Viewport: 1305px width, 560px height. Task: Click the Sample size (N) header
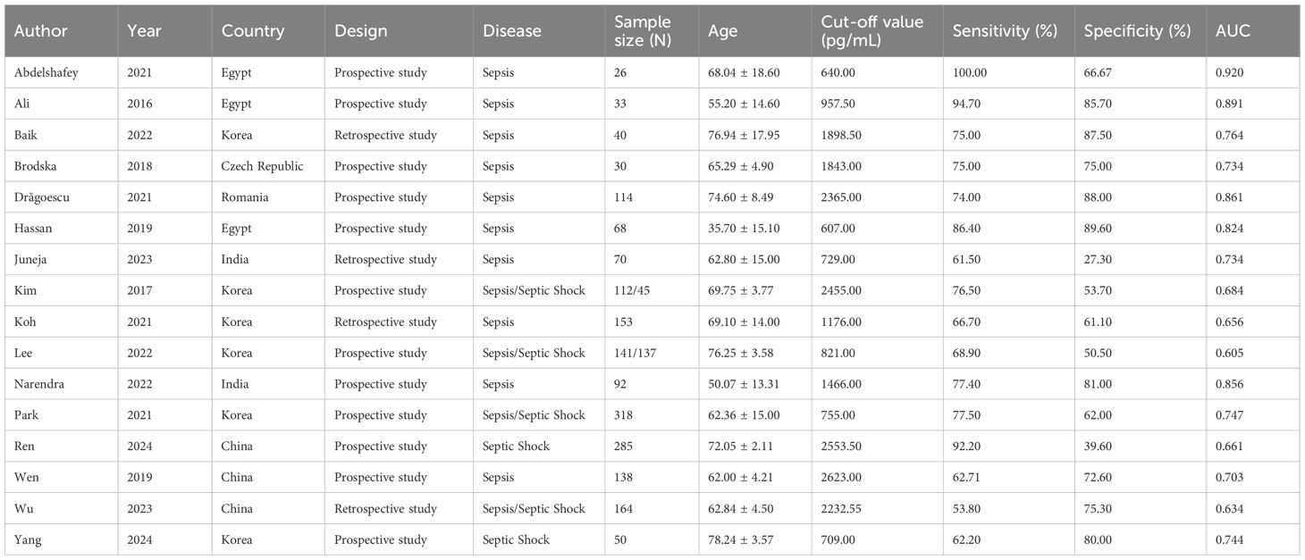pos(643,31)
